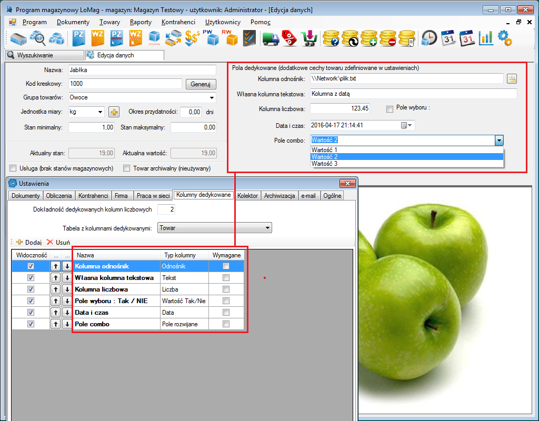Enable the Towar archiwalny checkbox
The image size is (539, 421).
click(126, 168)
